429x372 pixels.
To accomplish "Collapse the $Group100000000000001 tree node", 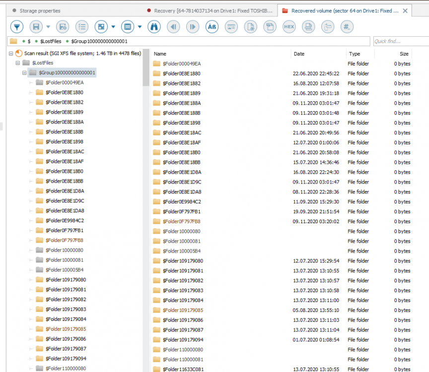I will pyautogui.click(x=24, y=73).
